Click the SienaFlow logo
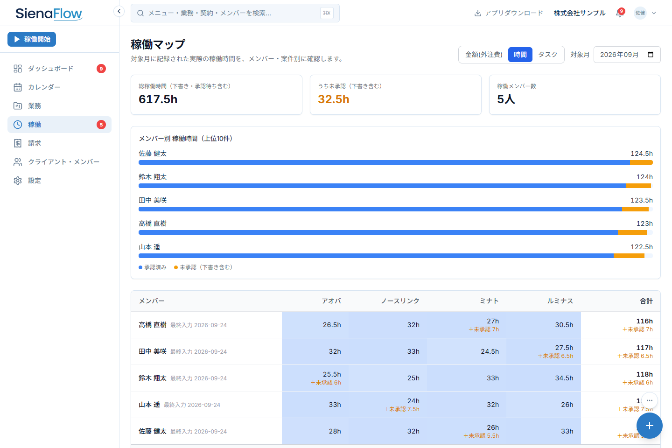Screen dimensions: 672x448 tap(49, 14)
